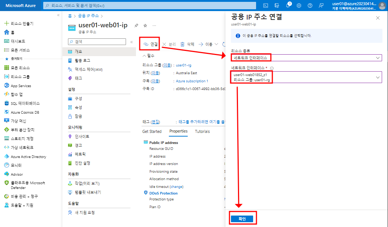Image resolution: width=388 pixels, height=227 pixels.
Task: Open 공용 IP 주소 breadcrumb link
Action: 88,16
